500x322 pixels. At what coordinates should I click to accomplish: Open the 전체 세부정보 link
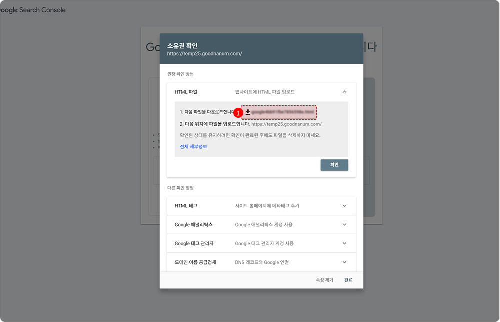pyautogui.click(x=193, y=146)
